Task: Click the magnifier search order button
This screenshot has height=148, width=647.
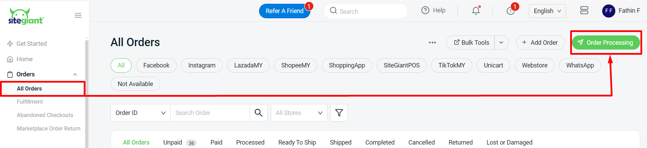Action: [x=258, y=113]
